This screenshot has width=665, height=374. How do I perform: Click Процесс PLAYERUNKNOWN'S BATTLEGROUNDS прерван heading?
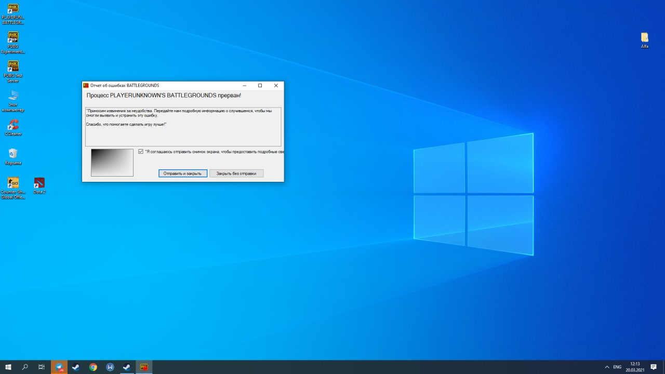(x=164, y=96)
